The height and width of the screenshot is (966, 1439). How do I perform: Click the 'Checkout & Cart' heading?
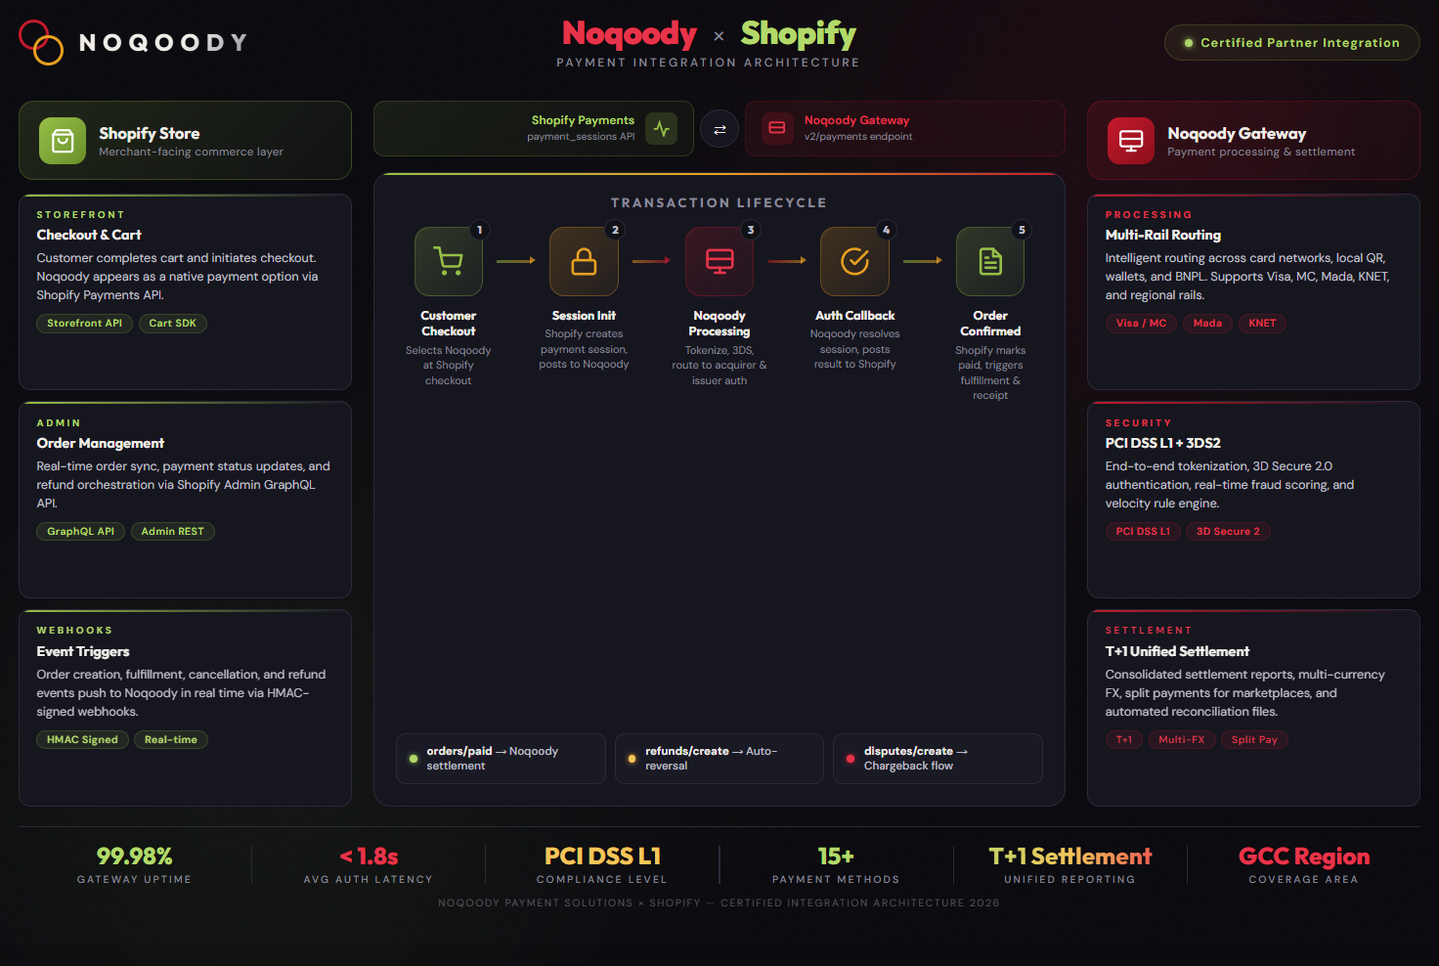pos(89,235)
